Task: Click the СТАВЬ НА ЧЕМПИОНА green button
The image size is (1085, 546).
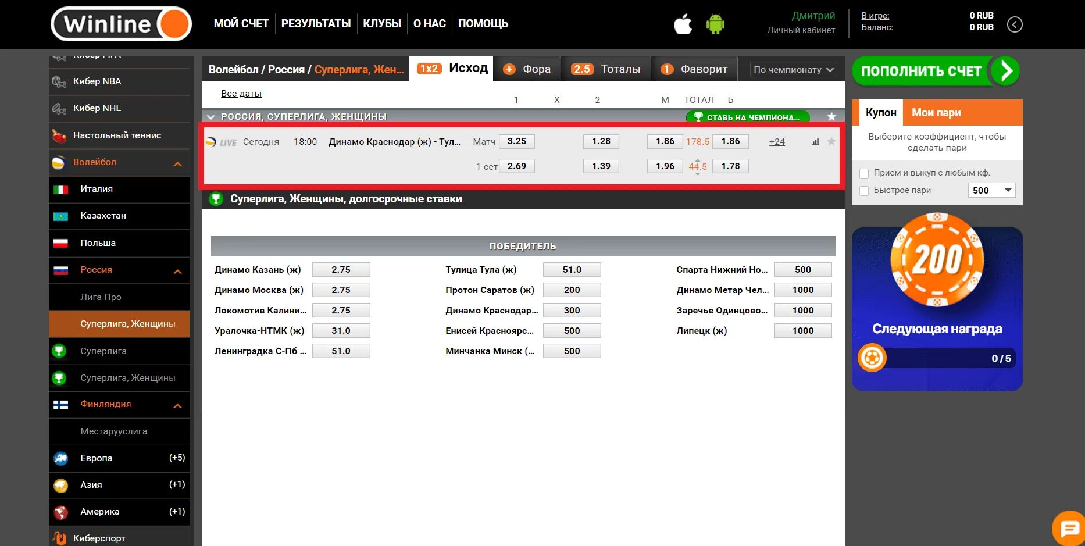Action: 748,117
